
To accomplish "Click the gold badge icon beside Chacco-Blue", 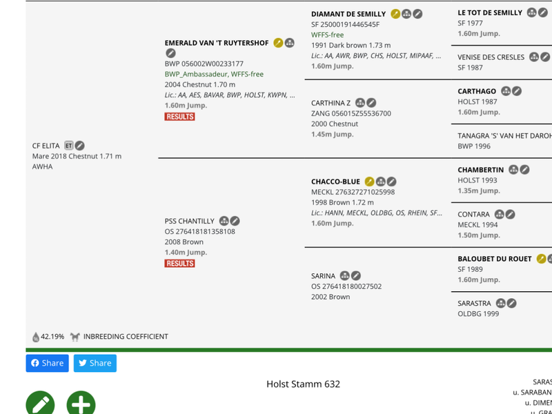I will coord(369,181).
